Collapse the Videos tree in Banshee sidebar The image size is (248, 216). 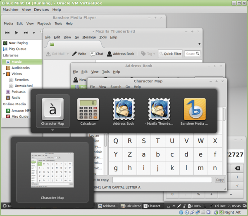3,74
